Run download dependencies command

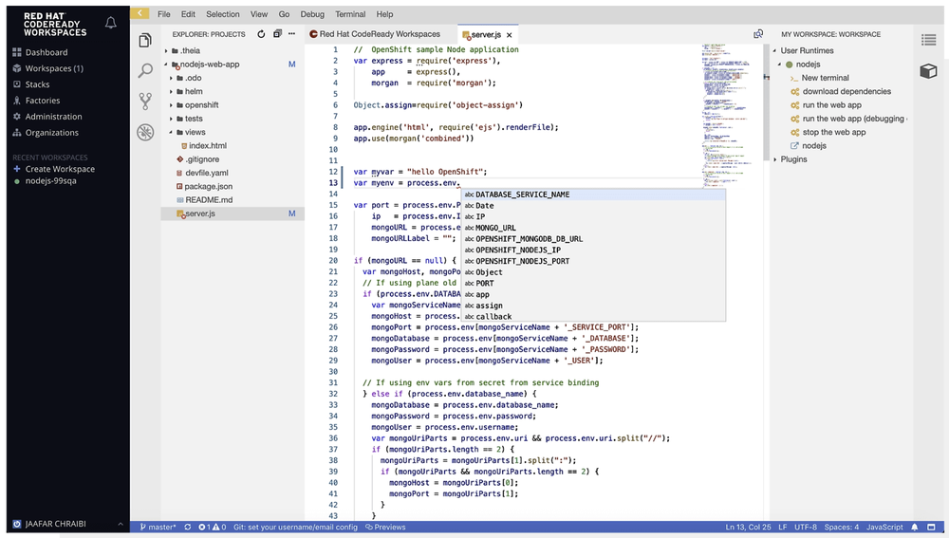coord(847,91)
